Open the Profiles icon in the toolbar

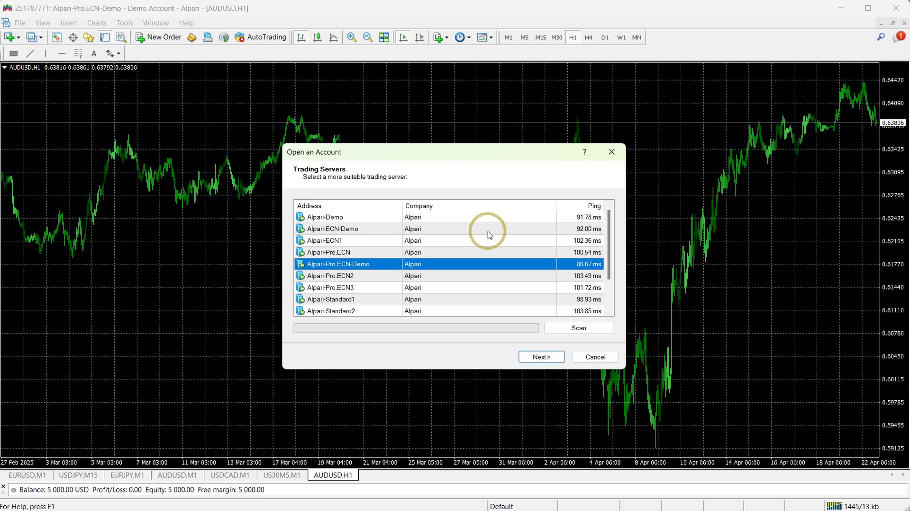coord(31,37)
